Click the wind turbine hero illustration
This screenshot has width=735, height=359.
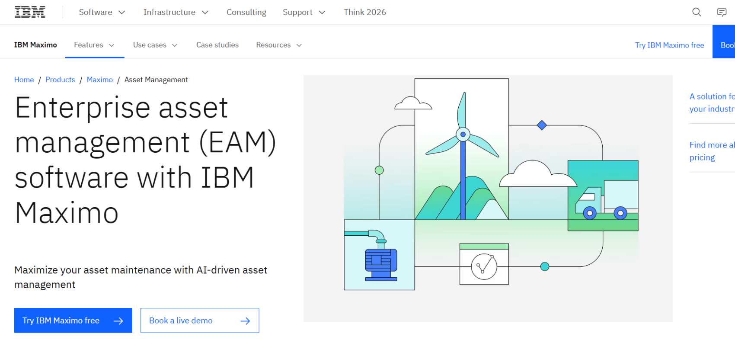[x=488, y=199]
